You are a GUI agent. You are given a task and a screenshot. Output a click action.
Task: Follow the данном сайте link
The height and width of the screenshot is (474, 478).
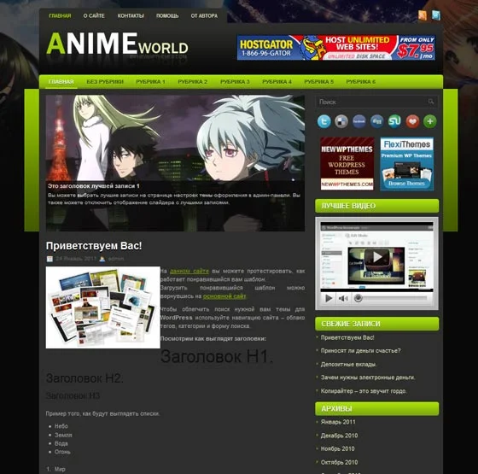pyautogui.click(x=189, y=271)
